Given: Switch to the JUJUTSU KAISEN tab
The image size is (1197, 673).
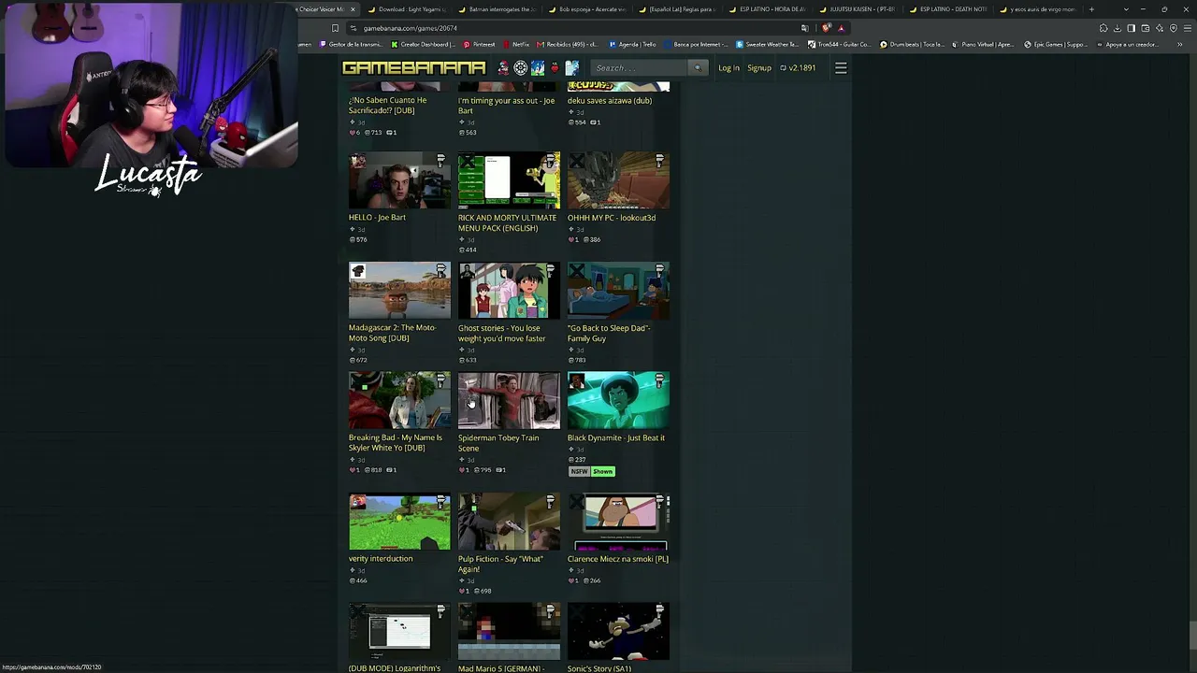Looking at the screenshot, I should point(858,9).
